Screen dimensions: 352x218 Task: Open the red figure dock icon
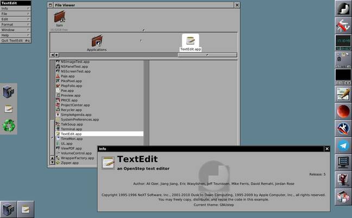(343, 179)
